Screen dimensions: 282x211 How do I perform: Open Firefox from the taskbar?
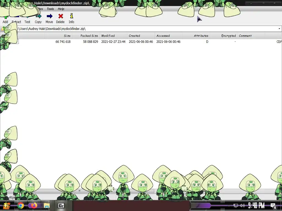[x=34, y=206]
